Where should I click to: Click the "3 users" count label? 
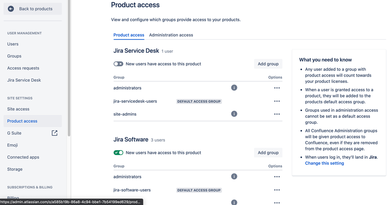click(158, 140)
